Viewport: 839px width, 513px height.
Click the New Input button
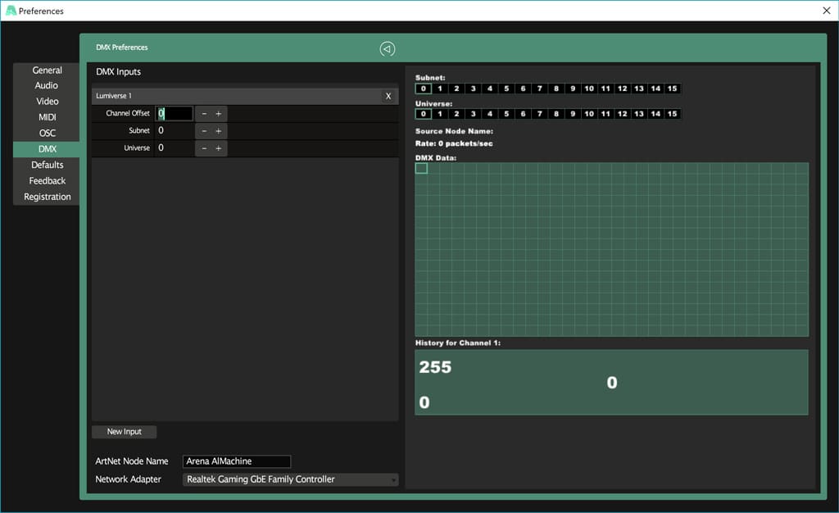[124, 432]
